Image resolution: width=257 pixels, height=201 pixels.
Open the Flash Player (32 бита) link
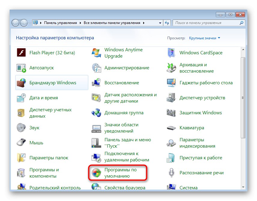point(52,53)
